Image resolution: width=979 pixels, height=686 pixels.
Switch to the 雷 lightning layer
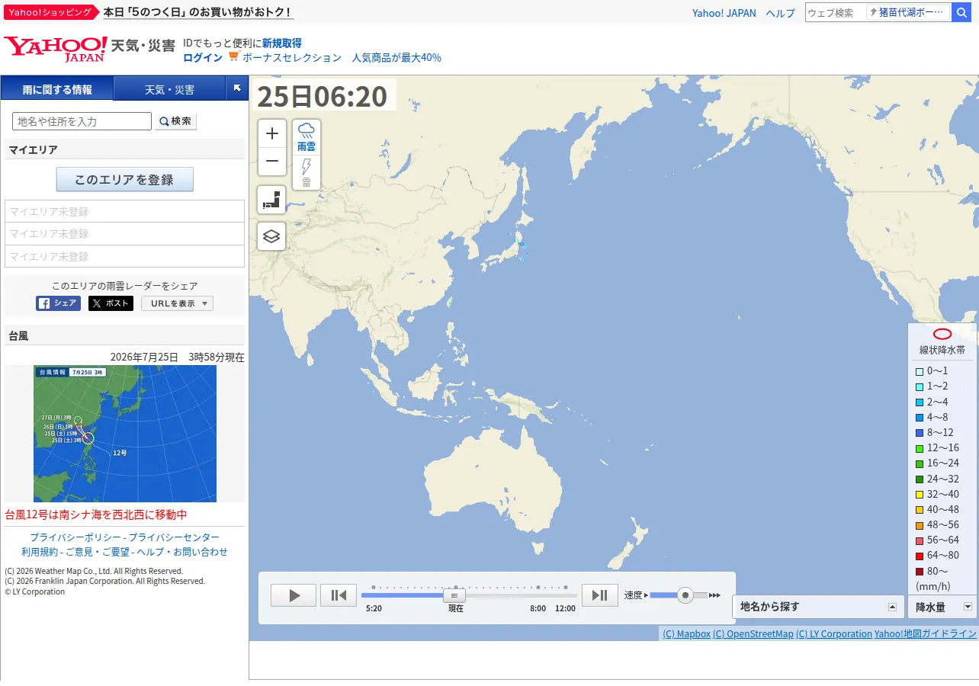click(x=307, y=172)
